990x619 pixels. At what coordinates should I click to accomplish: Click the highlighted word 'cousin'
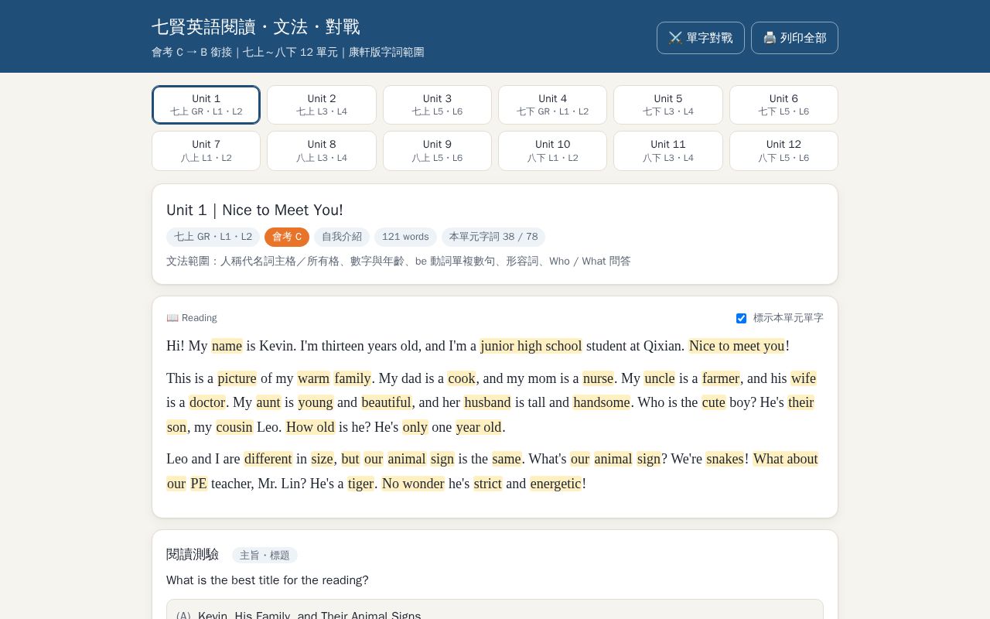click(x=234, y=427)
